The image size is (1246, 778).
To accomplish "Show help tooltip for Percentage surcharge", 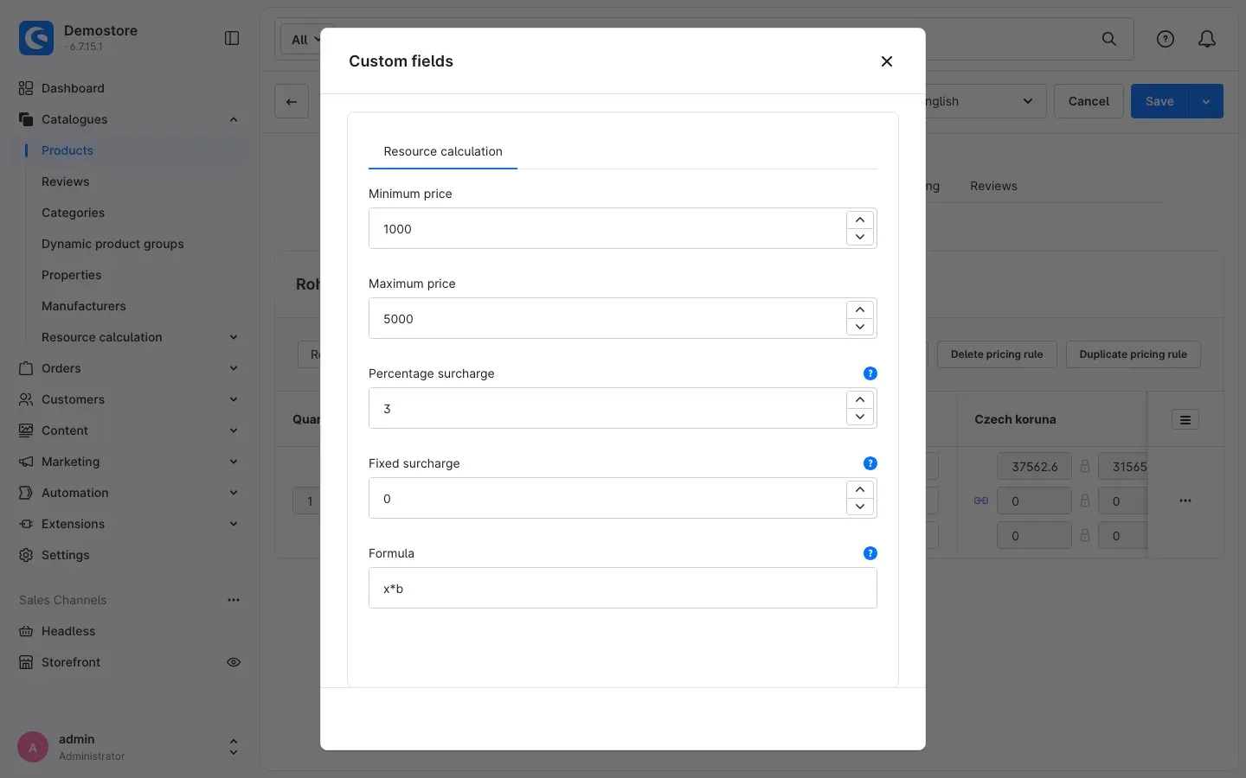I will [x=870, y=373].
